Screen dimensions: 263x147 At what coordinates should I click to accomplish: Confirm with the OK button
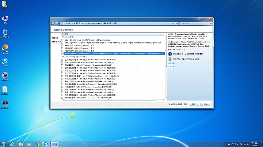(194, 104)
